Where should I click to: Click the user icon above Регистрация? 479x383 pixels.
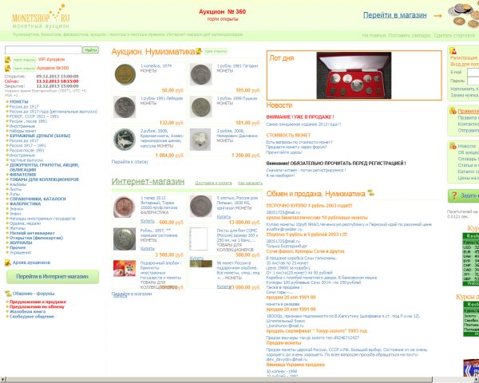(453, 51)
